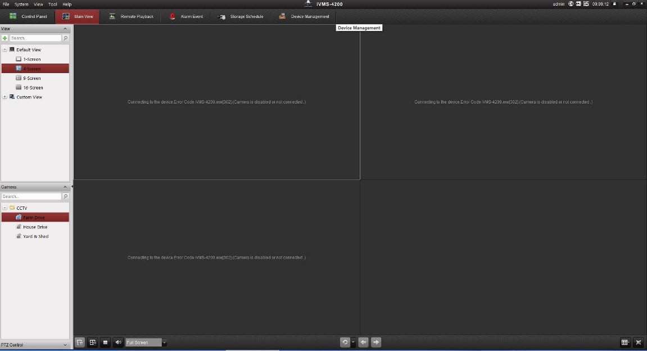Open the Full Screen dropdown
This screenshot has width=647, height=351.
[164, 343]
